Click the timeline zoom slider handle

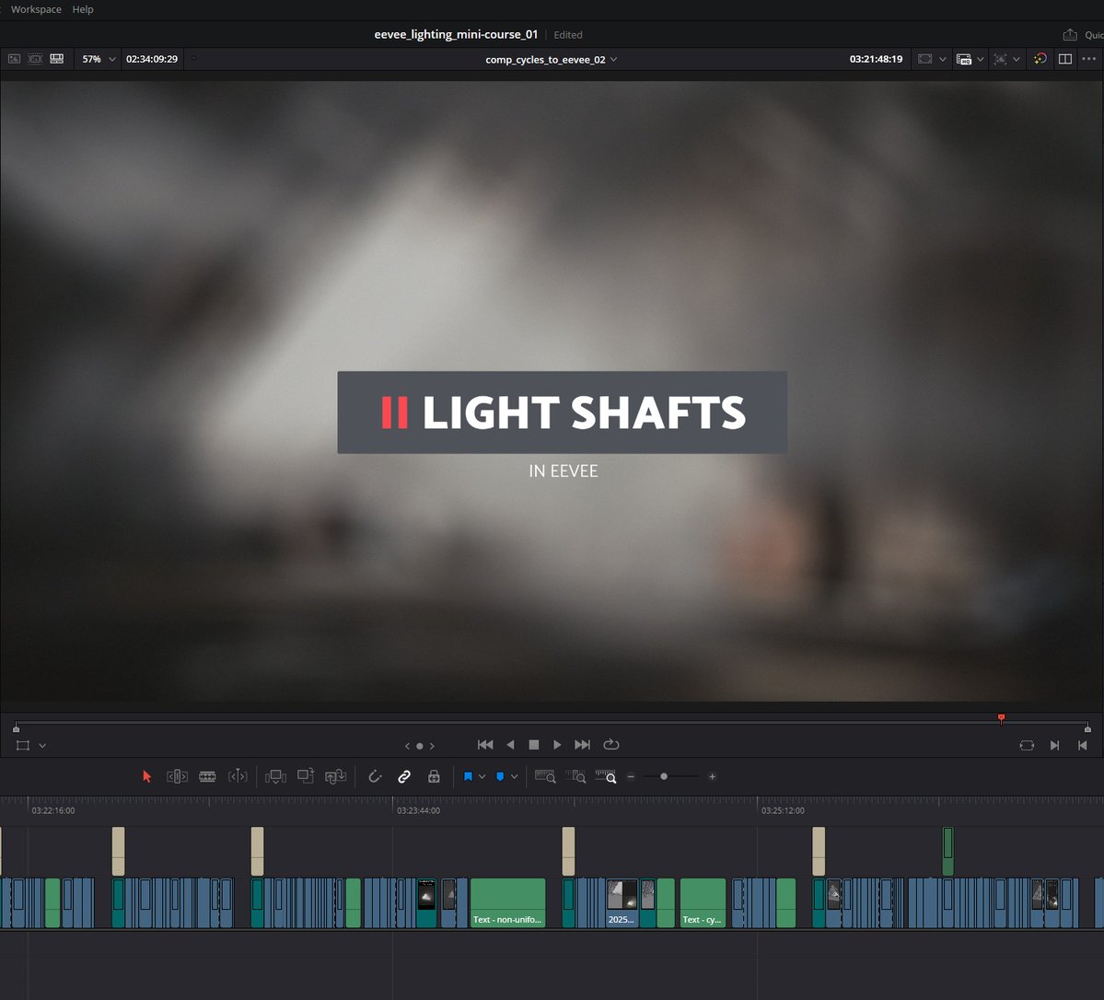pos(664,777)
